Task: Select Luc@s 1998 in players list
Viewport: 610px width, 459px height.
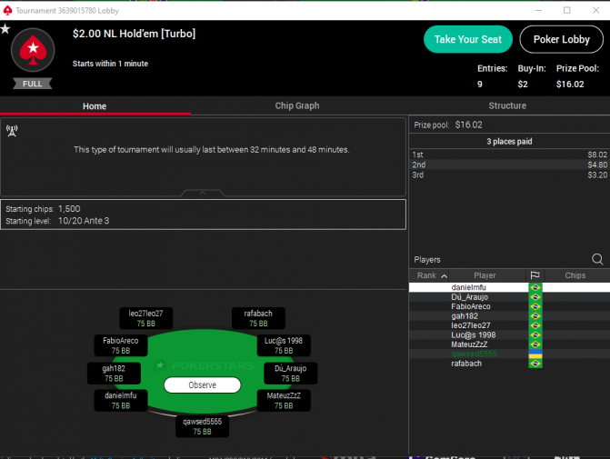Action: [509, 334]
